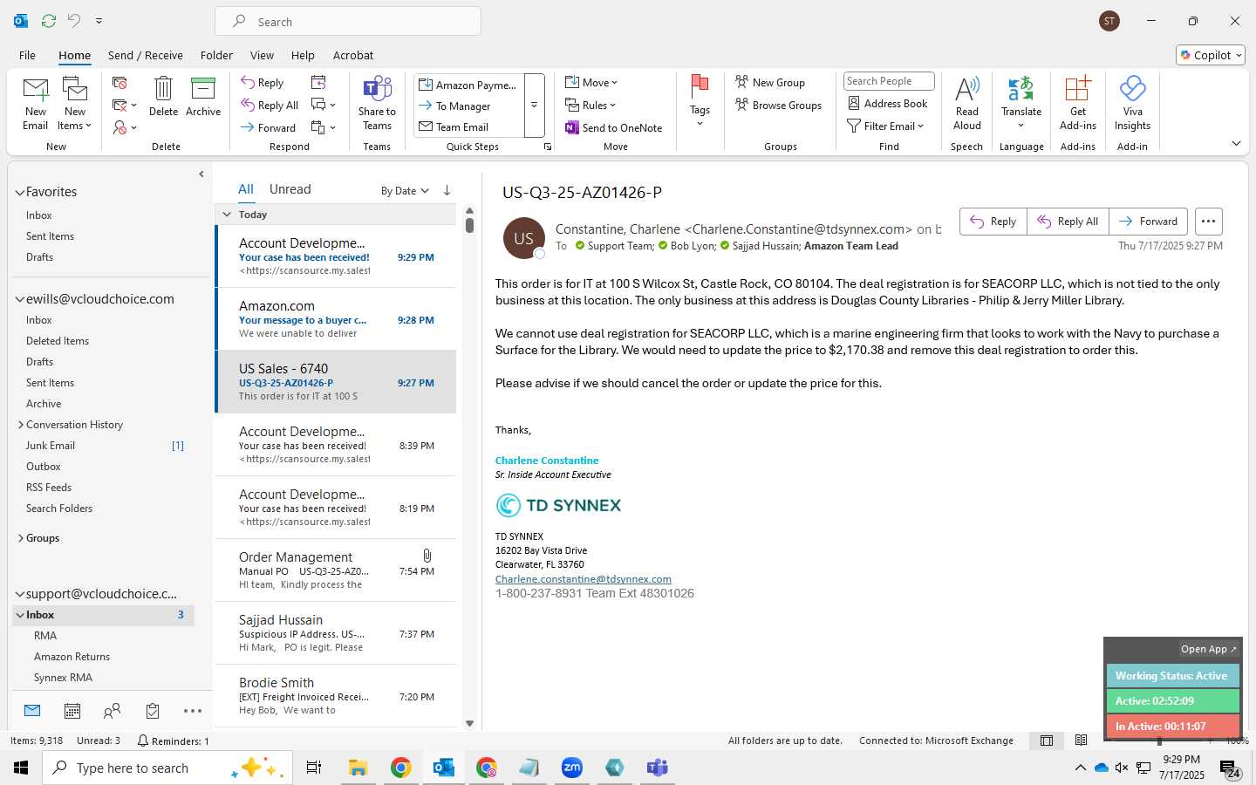Click the Meeting reply icon in Respond group
The height and width of the screenshot is (785, 1256).
pos(318,82)
